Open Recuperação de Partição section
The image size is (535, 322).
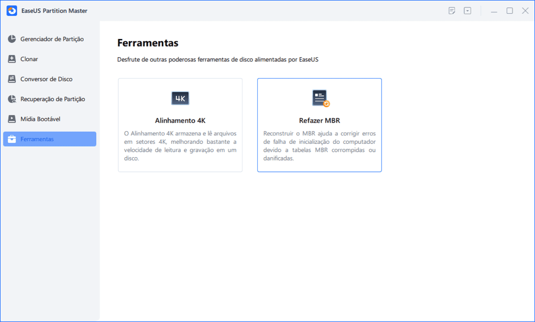coord(50,99)
